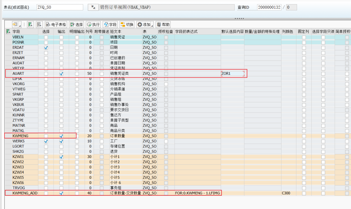Check the 输出 checkbox for MATNR
The image size is (351, 209).
coord(61,126)
